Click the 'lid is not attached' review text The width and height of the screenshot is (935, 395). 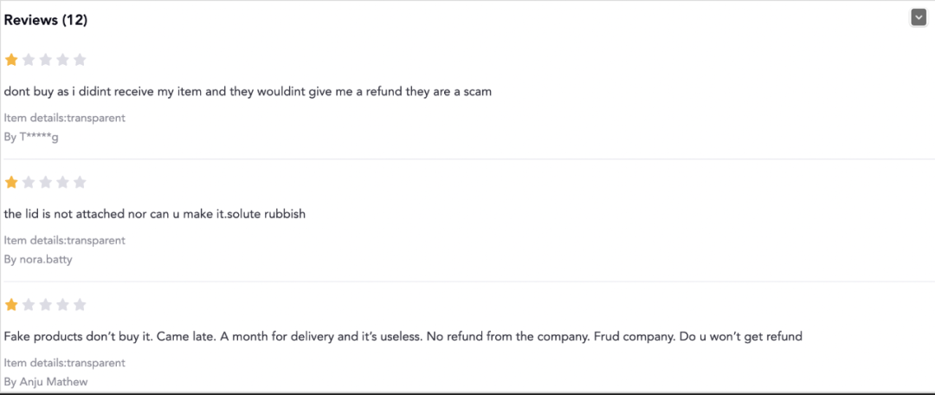[155, 214]
